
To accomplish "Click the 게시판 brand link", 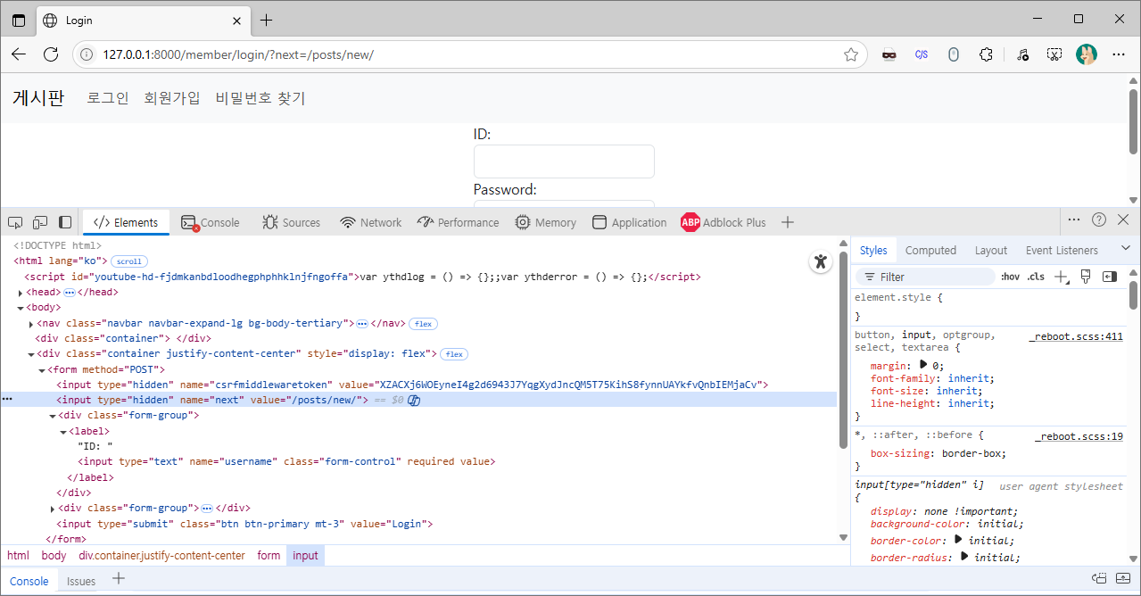I will [x=38, y=98].
